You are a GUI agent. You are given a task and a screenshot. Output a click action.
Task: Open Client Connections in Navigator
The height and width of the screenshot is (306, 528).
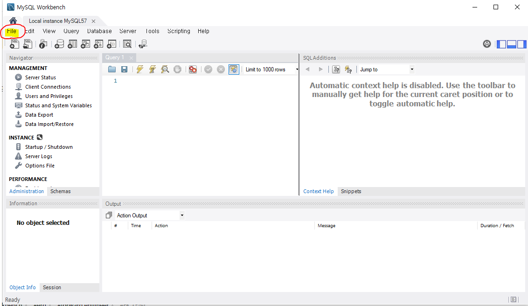[48, 87]
